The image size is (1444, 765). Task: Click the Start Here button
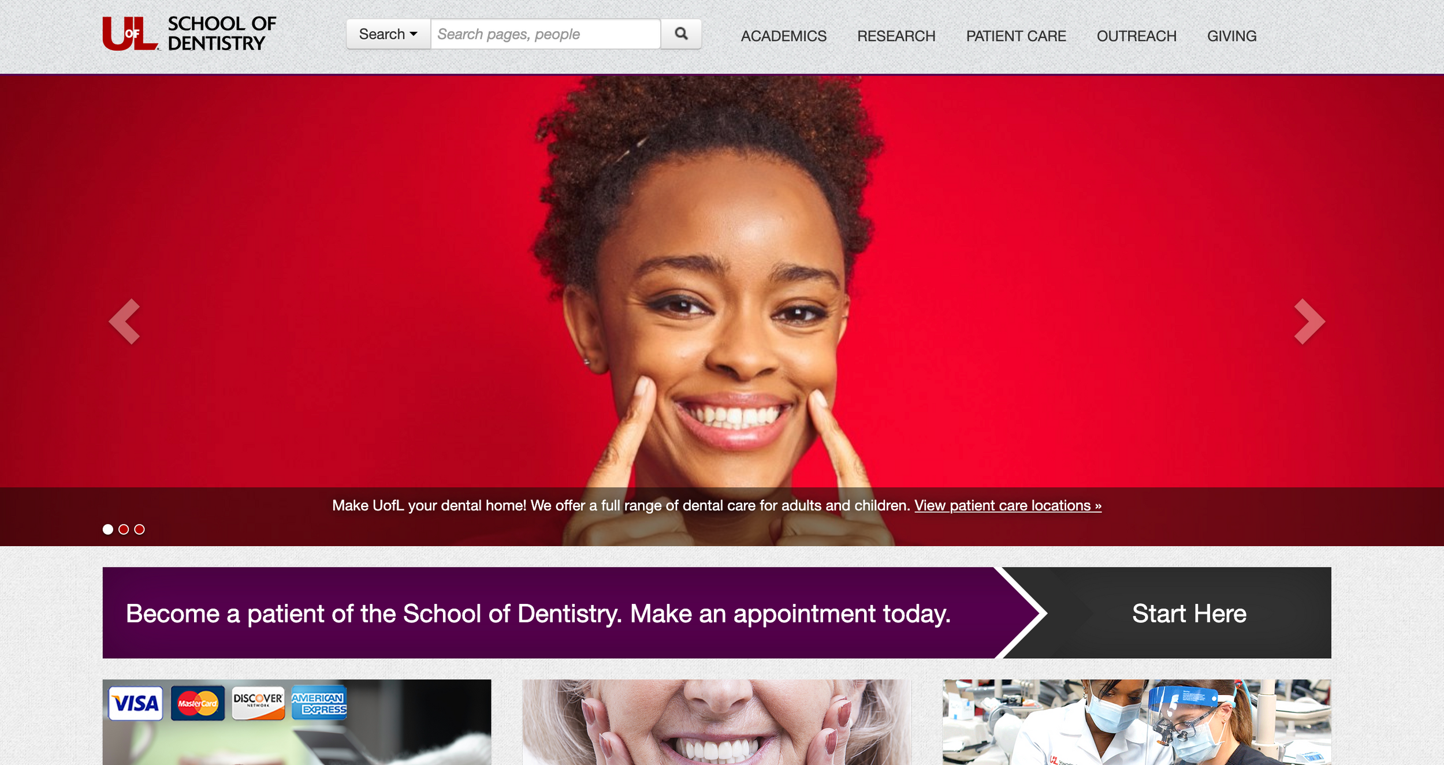point(1189,613)
